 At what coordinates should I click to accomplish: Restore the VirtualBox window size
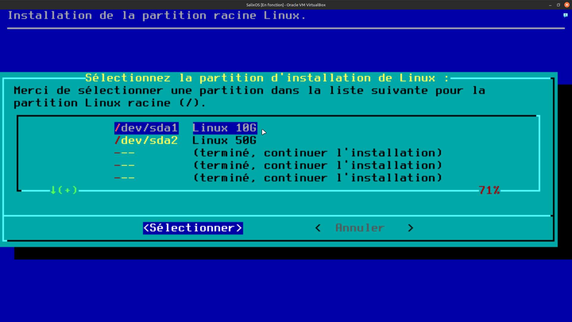[x=558, y=5]
